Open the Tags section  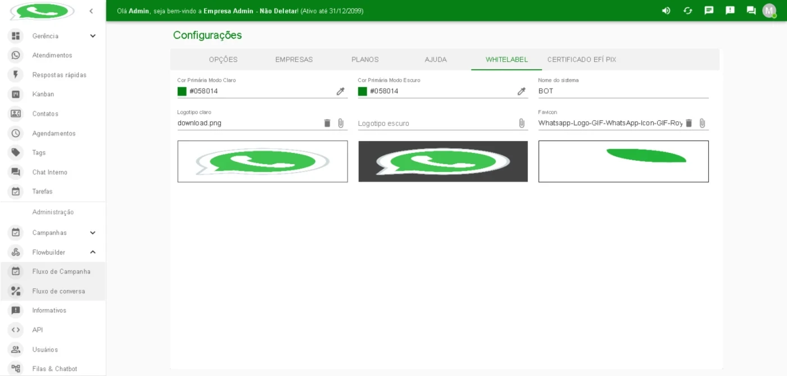point(53,152)
